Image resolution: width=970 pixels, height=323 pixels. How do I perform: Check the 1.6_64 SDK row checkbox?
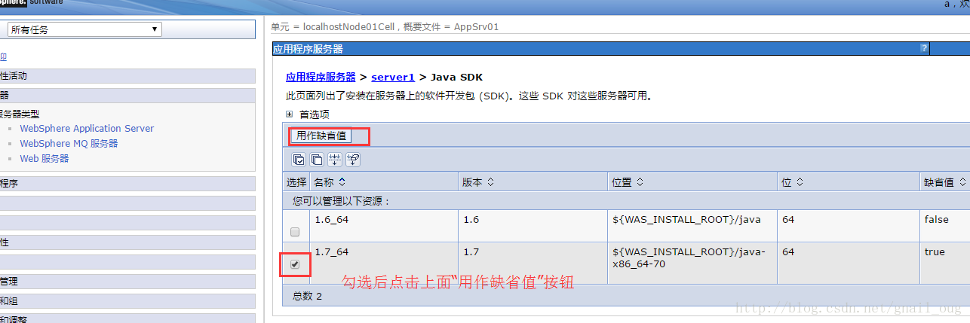pyautogui.click(x=295, y=231)
